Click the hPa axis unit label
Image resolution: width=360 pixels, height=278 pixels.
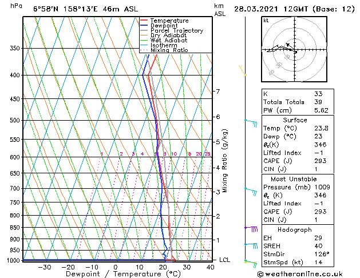point(16,6)
